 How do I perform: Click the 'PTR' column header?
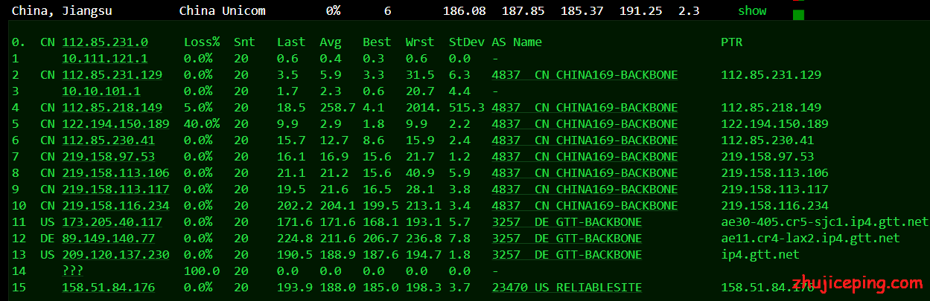coord(732,42)
